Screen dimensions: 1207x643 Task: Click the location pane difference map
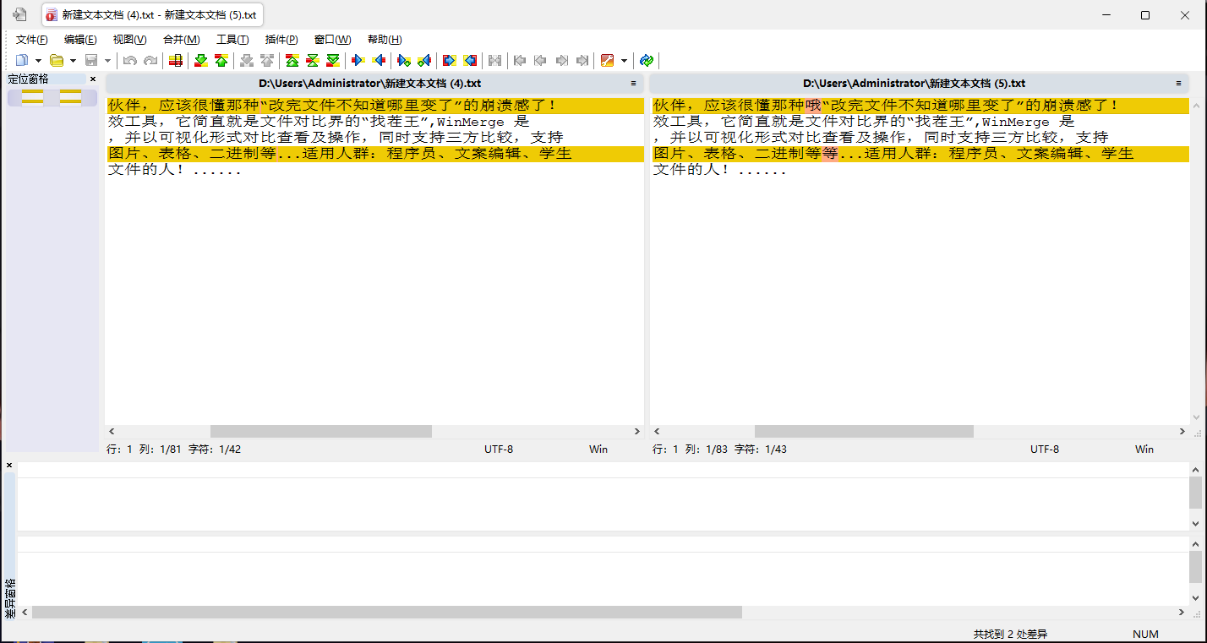(x=52, y=97)
